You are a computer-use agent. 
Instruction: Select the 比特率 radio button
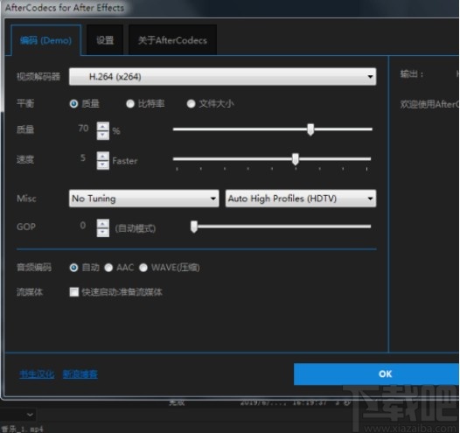click(x=130, y=103)
